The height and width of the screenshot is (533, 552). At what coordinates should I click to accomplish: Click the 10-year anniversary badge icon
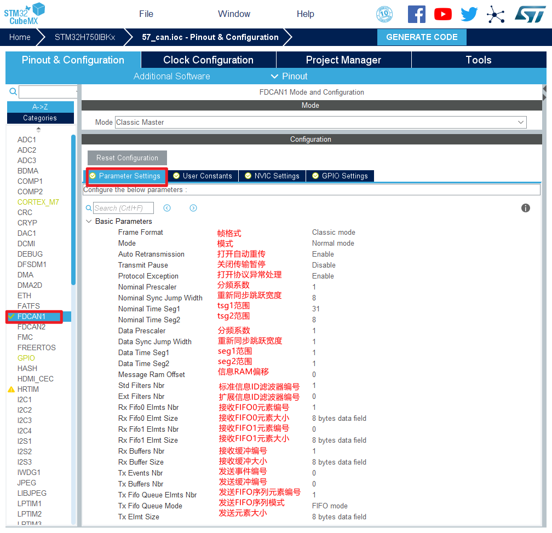click(x=384, y=14)
